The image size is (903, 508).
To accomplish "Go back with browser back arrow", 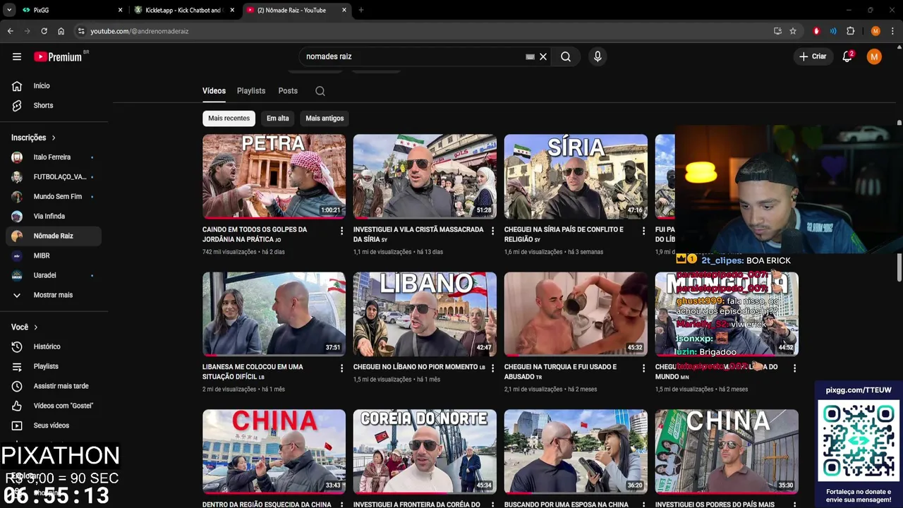I will 10,31.
